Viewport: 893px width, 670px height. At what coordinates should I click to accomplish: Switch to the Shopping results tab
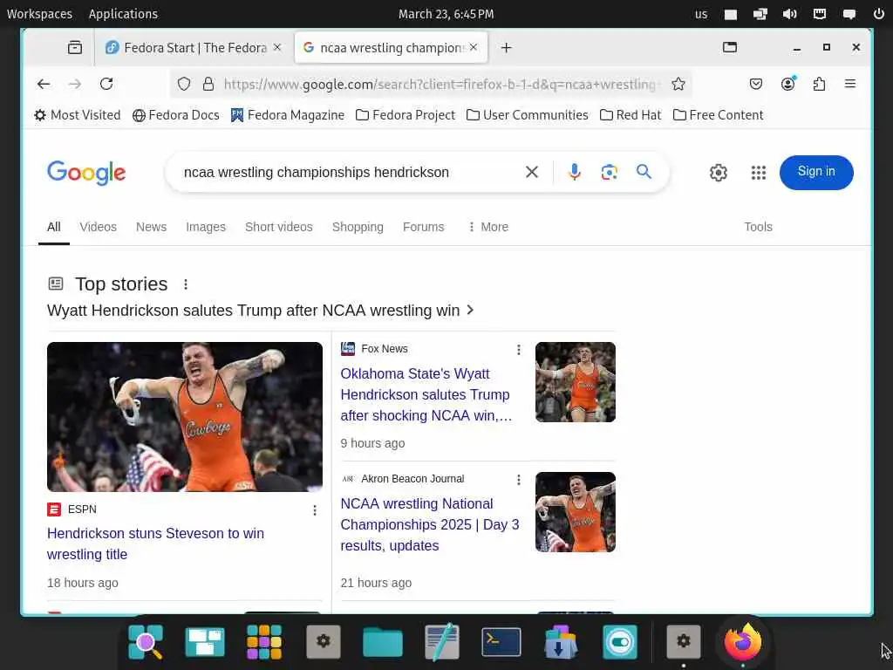coord(358,227)
